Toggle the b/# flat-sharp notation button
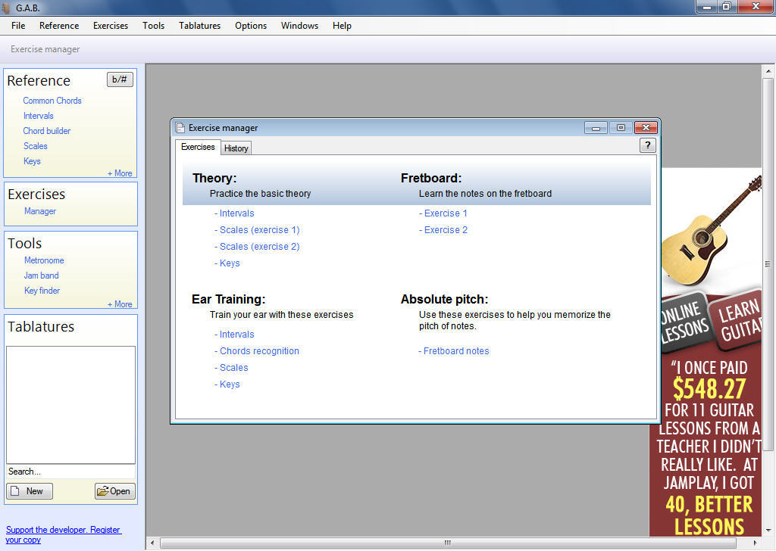Screen dimensions: 776x551 120,79
